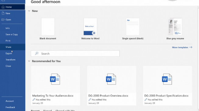Select Open in the backstage menu
Viewport: 199px width, 111px height.
coord(12,20)
